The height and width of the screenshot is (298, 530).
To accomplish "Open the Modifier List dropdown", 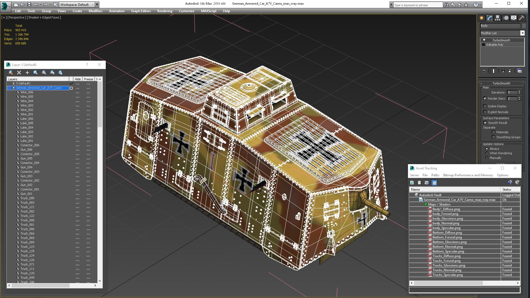I will tap(522, 33).
